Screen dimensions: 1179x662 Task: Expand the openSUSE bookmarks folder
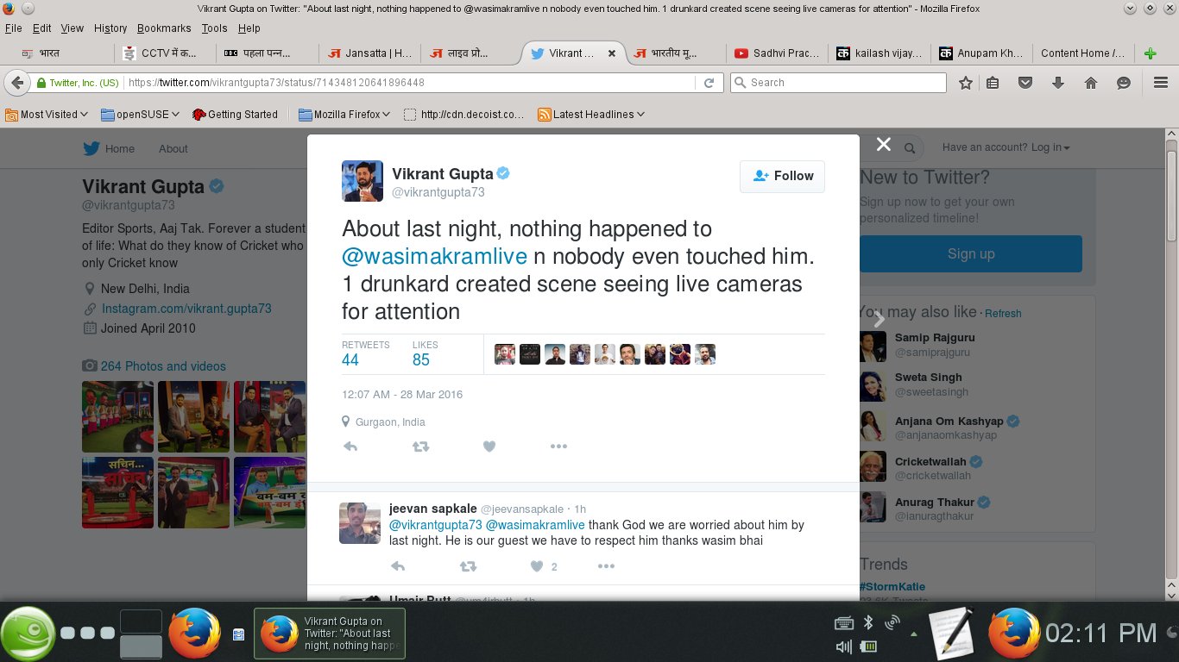pos(141,114)
